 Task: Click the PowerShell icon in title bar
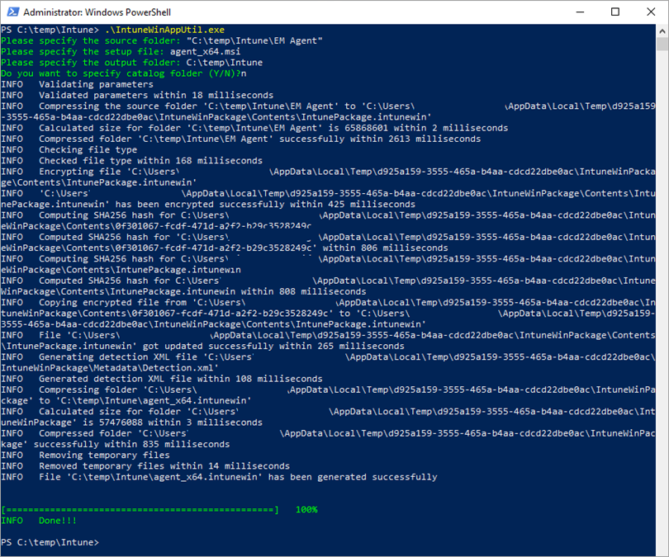point(12,13)
